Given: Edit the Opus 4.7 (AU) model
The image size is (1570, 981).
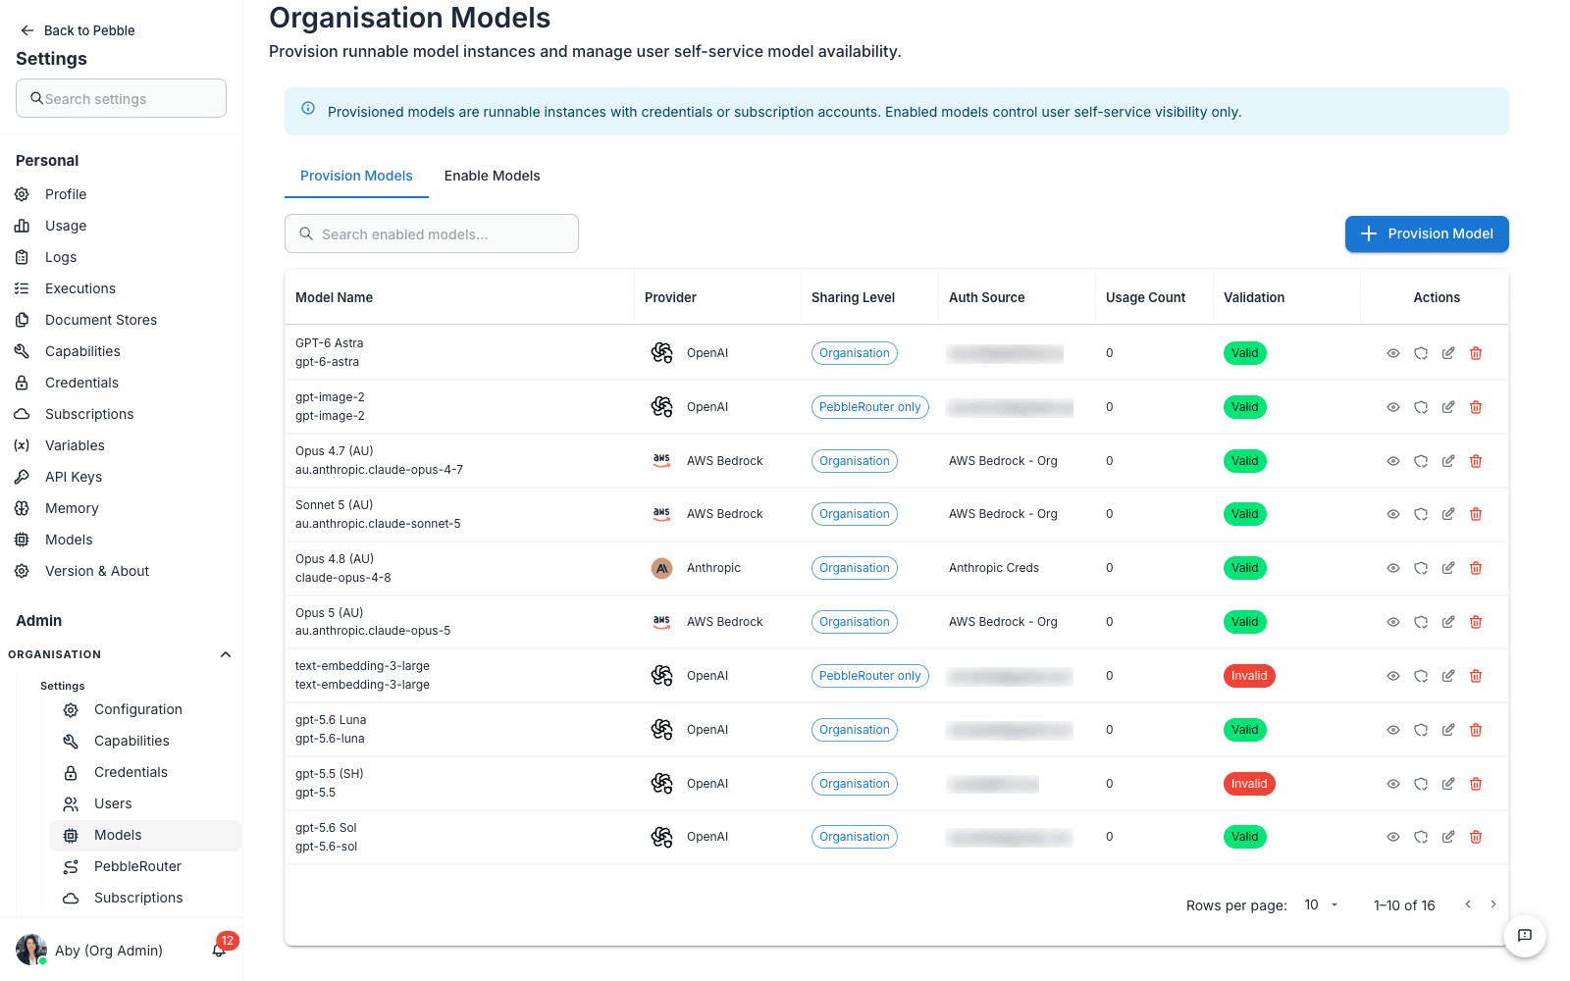Looking at the screenshot, I should (x=1447, y=461).
